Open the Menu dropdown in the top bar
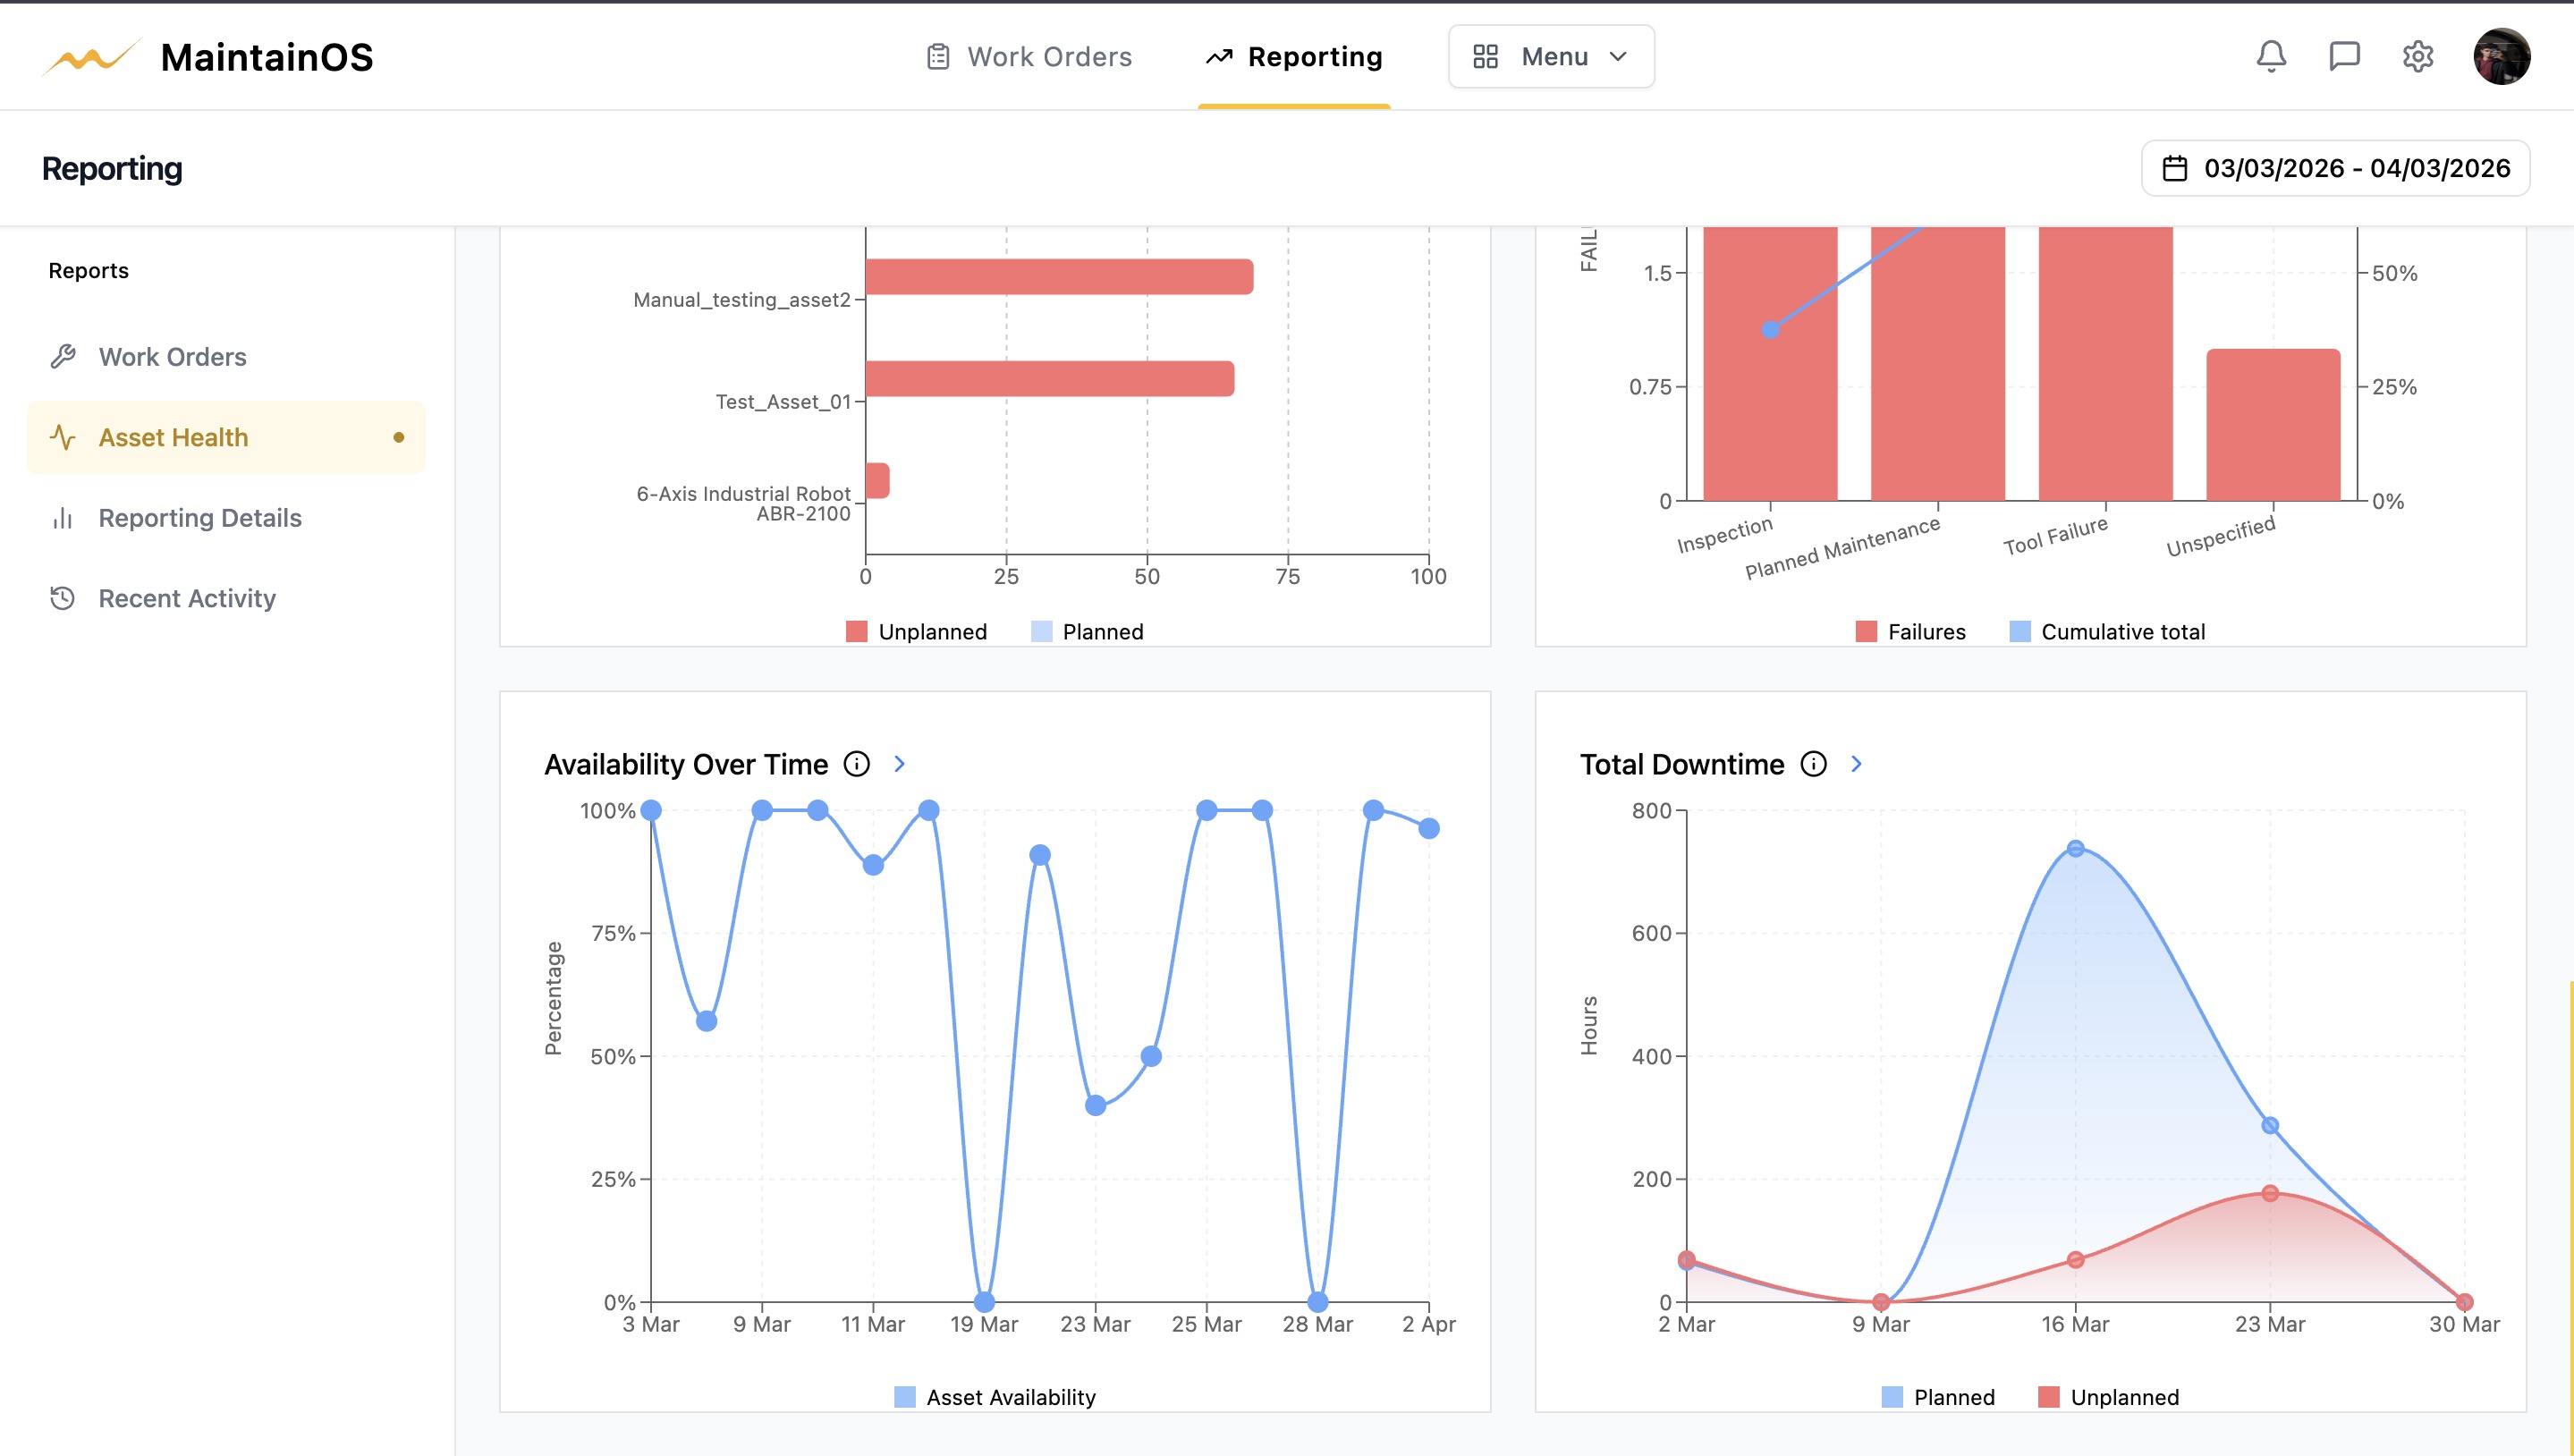 [1550, 57]
